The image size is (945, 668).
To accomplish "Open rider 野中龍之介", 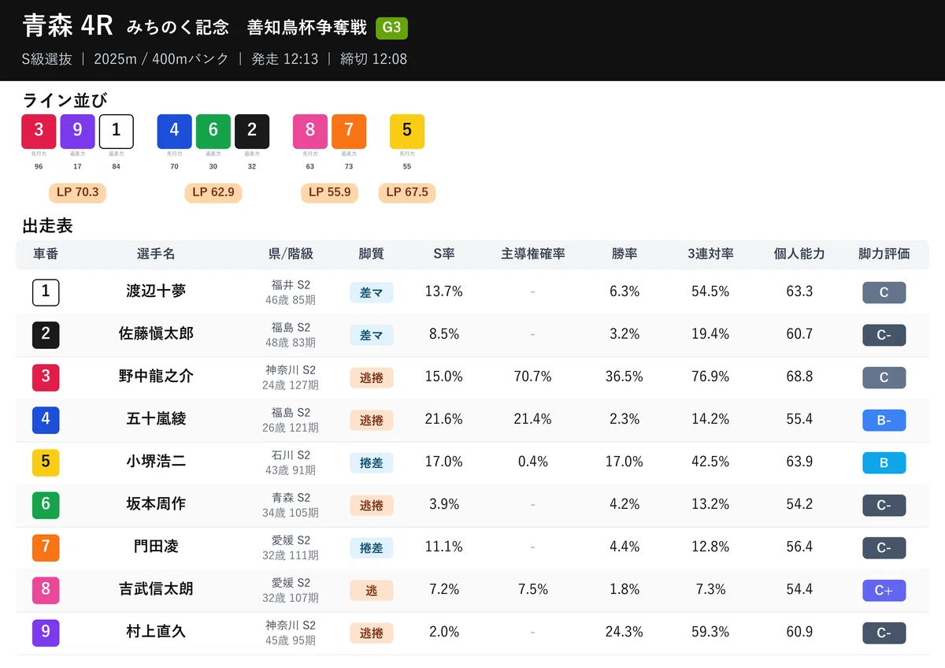I will pos(156,377).
